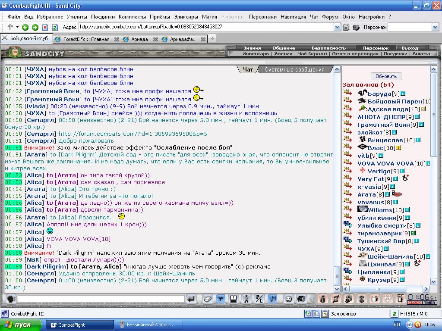This screenshot has width=442, height=331.
Task: Switch display to TIMER mode
Action: (429, 303)
